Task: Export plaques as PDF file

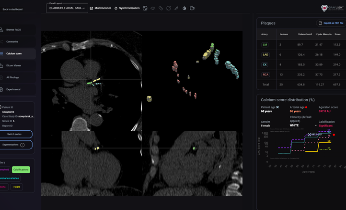Action: click(x=331, y=23)
